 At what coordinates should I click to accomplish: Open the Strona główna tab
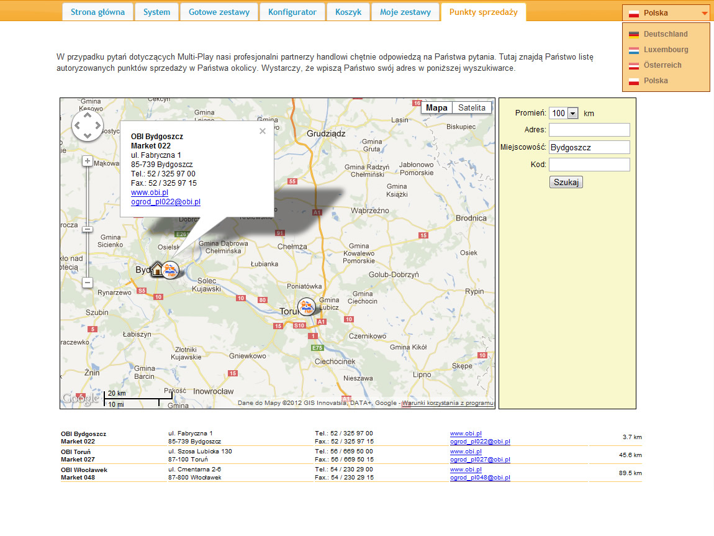[x=97, y=12]
